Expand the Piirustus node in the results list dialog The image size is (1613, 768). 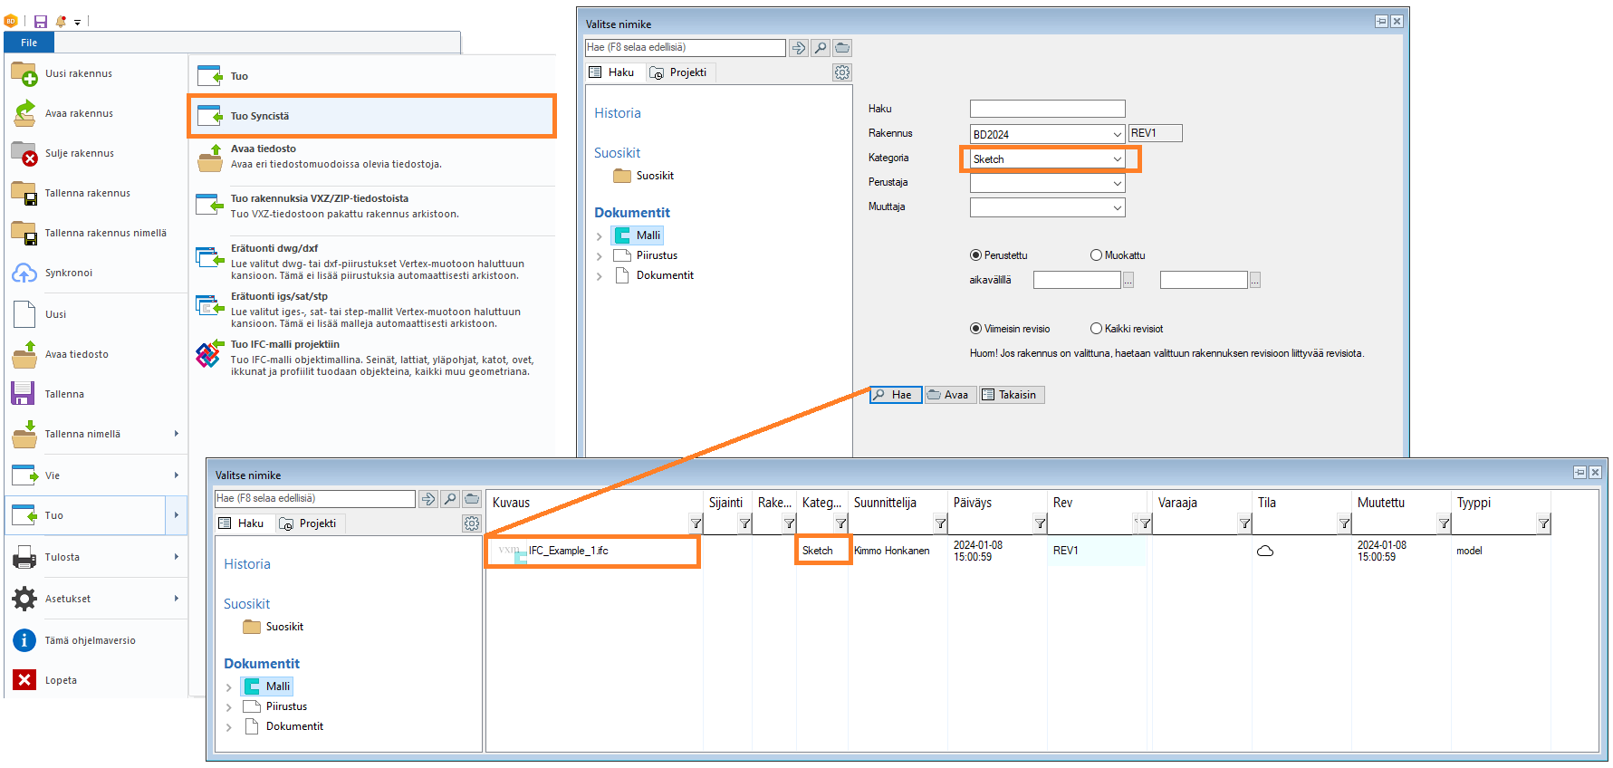228,707
